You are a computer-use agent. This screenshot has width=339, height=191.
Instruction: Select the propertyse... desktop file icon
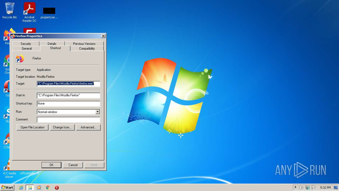tap(49, 13)
